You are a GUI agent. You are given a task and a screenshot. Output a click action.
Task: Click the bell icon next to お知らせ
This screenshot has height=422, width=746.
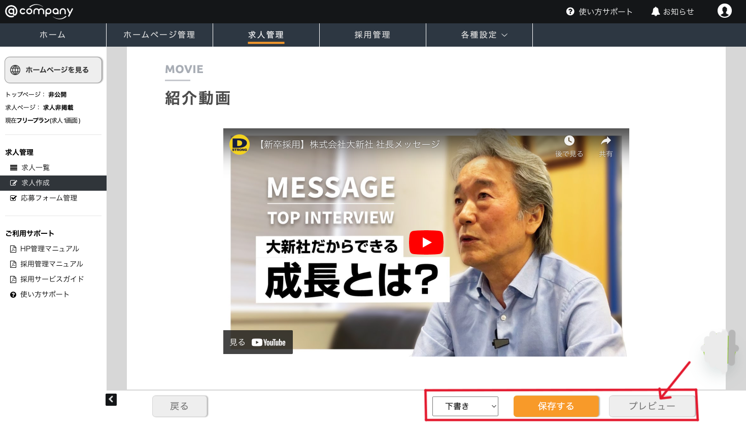point(655,11)
